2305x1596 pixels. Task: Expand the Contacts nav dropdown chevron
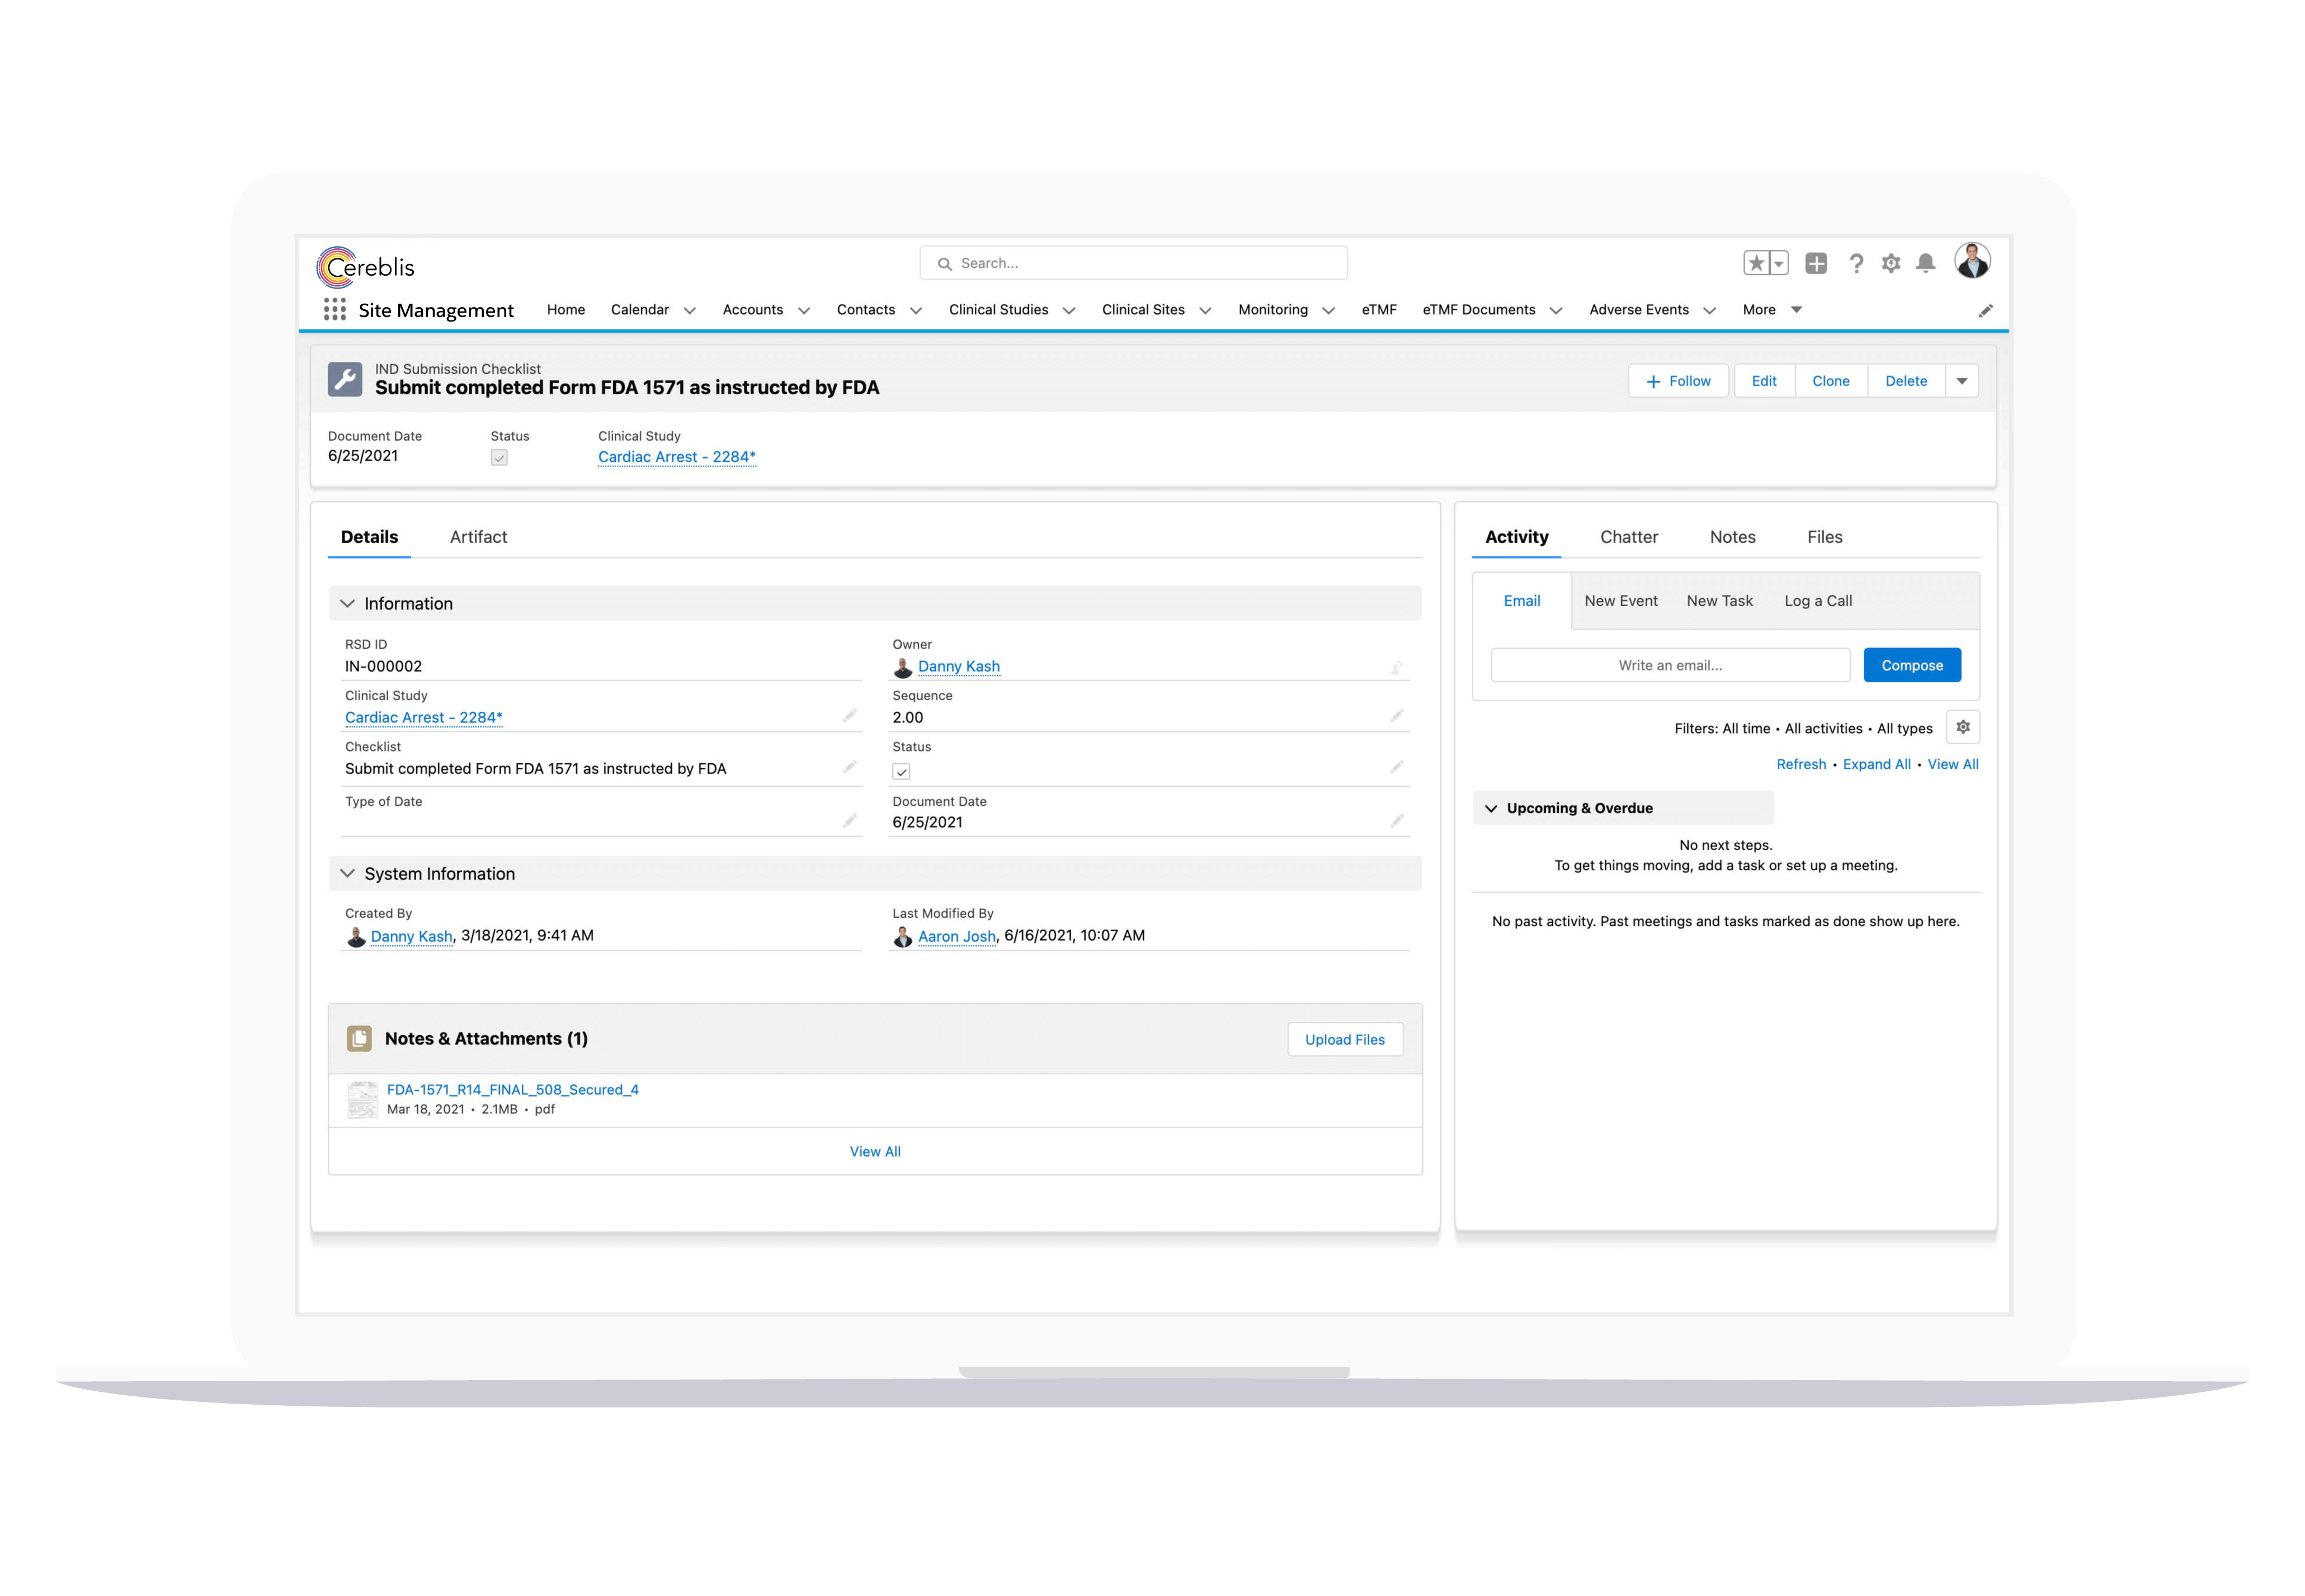click(x=916, y=311)
